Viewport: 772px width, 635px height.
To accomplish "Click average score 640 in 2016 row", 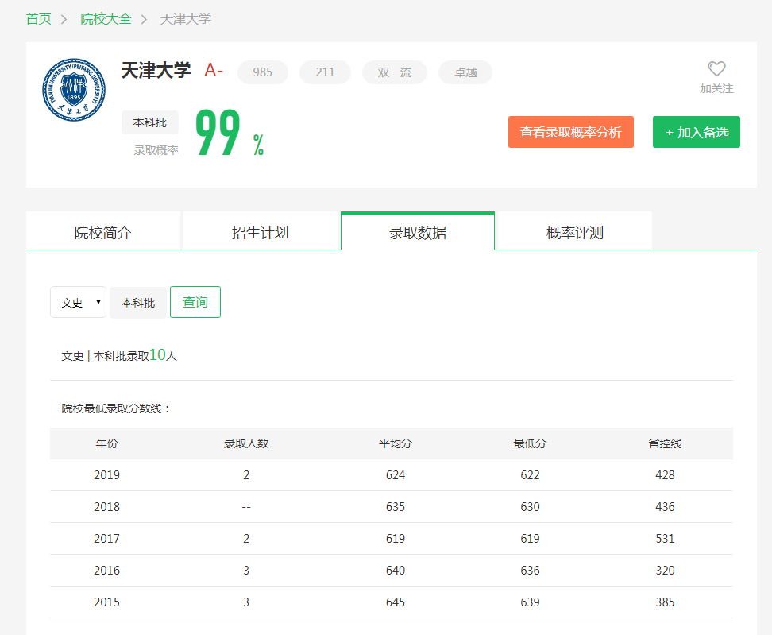I will pos(396,571).
